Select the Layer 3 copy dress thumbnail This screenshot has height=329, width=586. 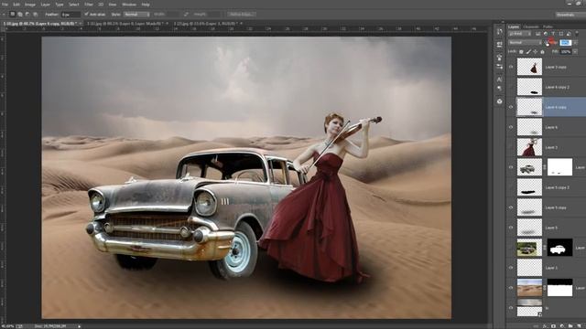point(529,67)
